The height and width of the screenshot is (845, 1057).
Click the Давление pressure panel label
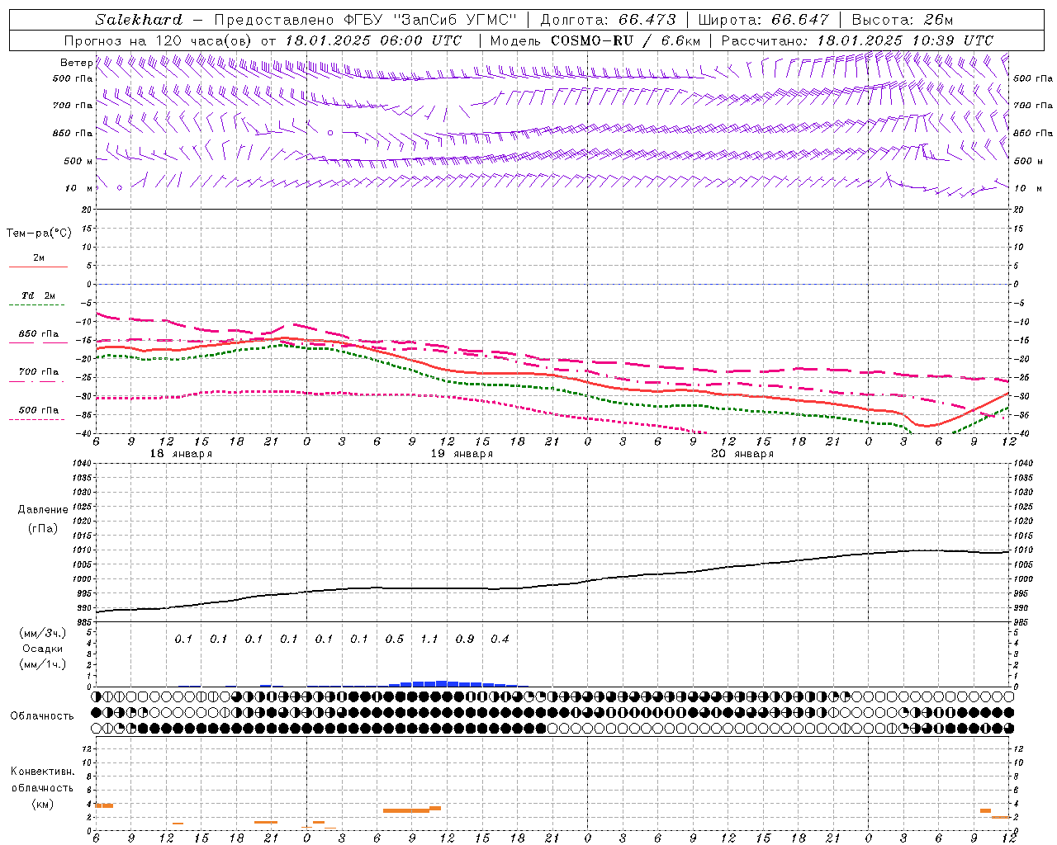(43, 510)
